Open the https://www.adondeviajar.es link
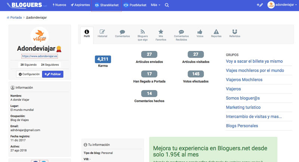 coord(40,56)
